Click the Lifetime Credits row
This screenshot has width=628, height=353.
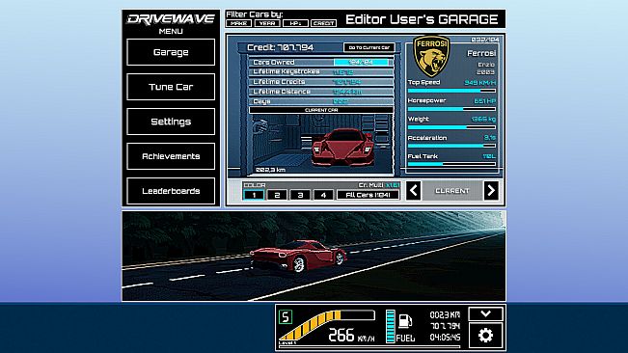tap(321, 82)
